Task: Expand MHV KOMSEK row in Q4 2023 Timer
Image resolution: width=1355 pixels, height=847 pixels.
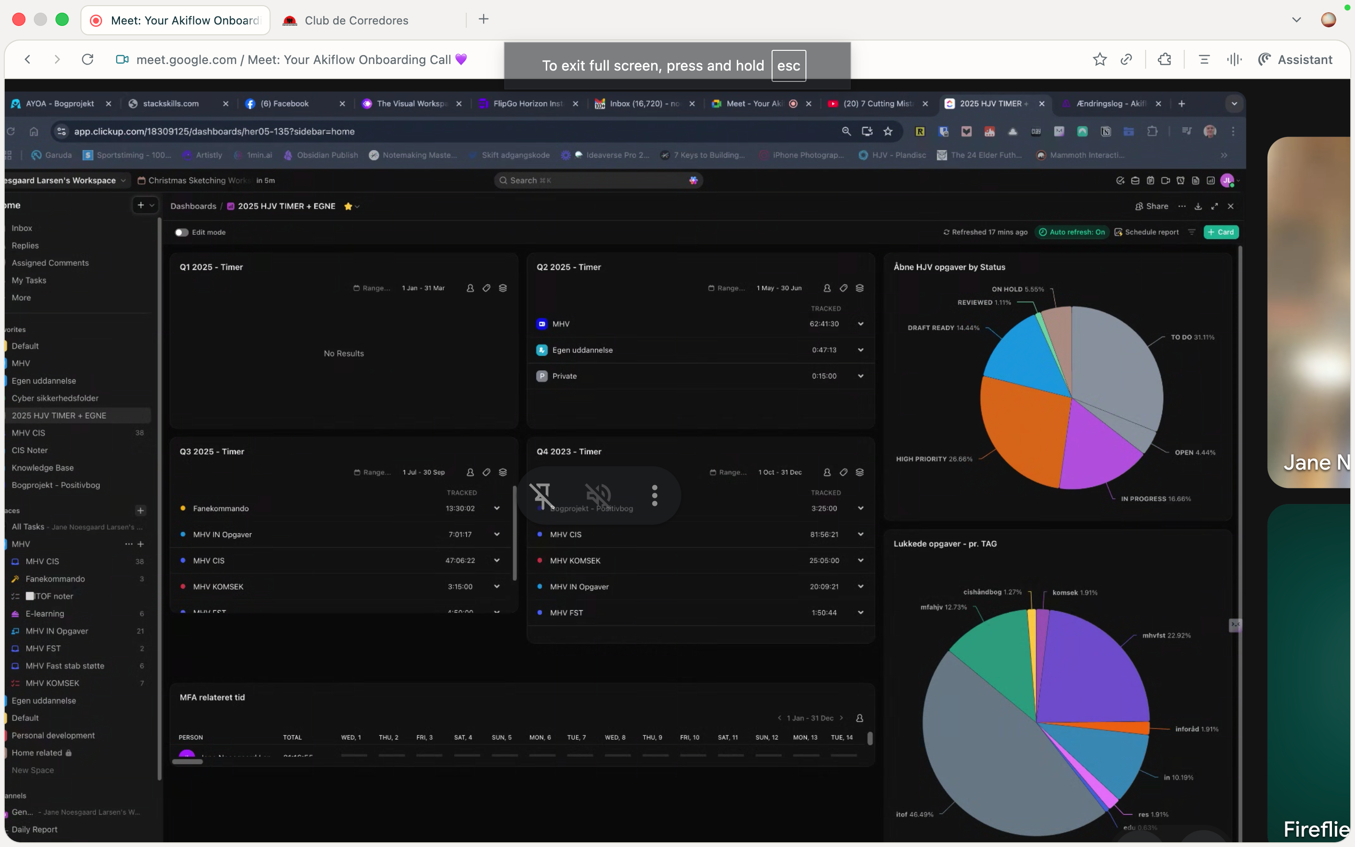Action: pyautogui.click(x=861, y=560)
